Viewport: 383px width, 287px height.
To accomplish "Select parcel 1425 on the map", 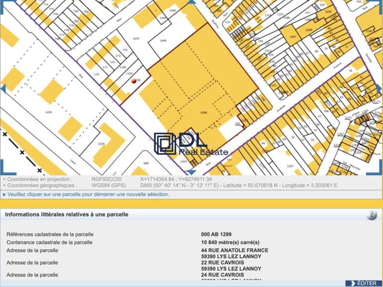I will tap(101, 143).
